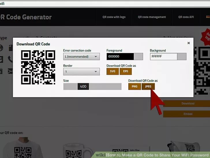
Task: Click the Size slider handle showing 400
Action: tap(83, 87)
